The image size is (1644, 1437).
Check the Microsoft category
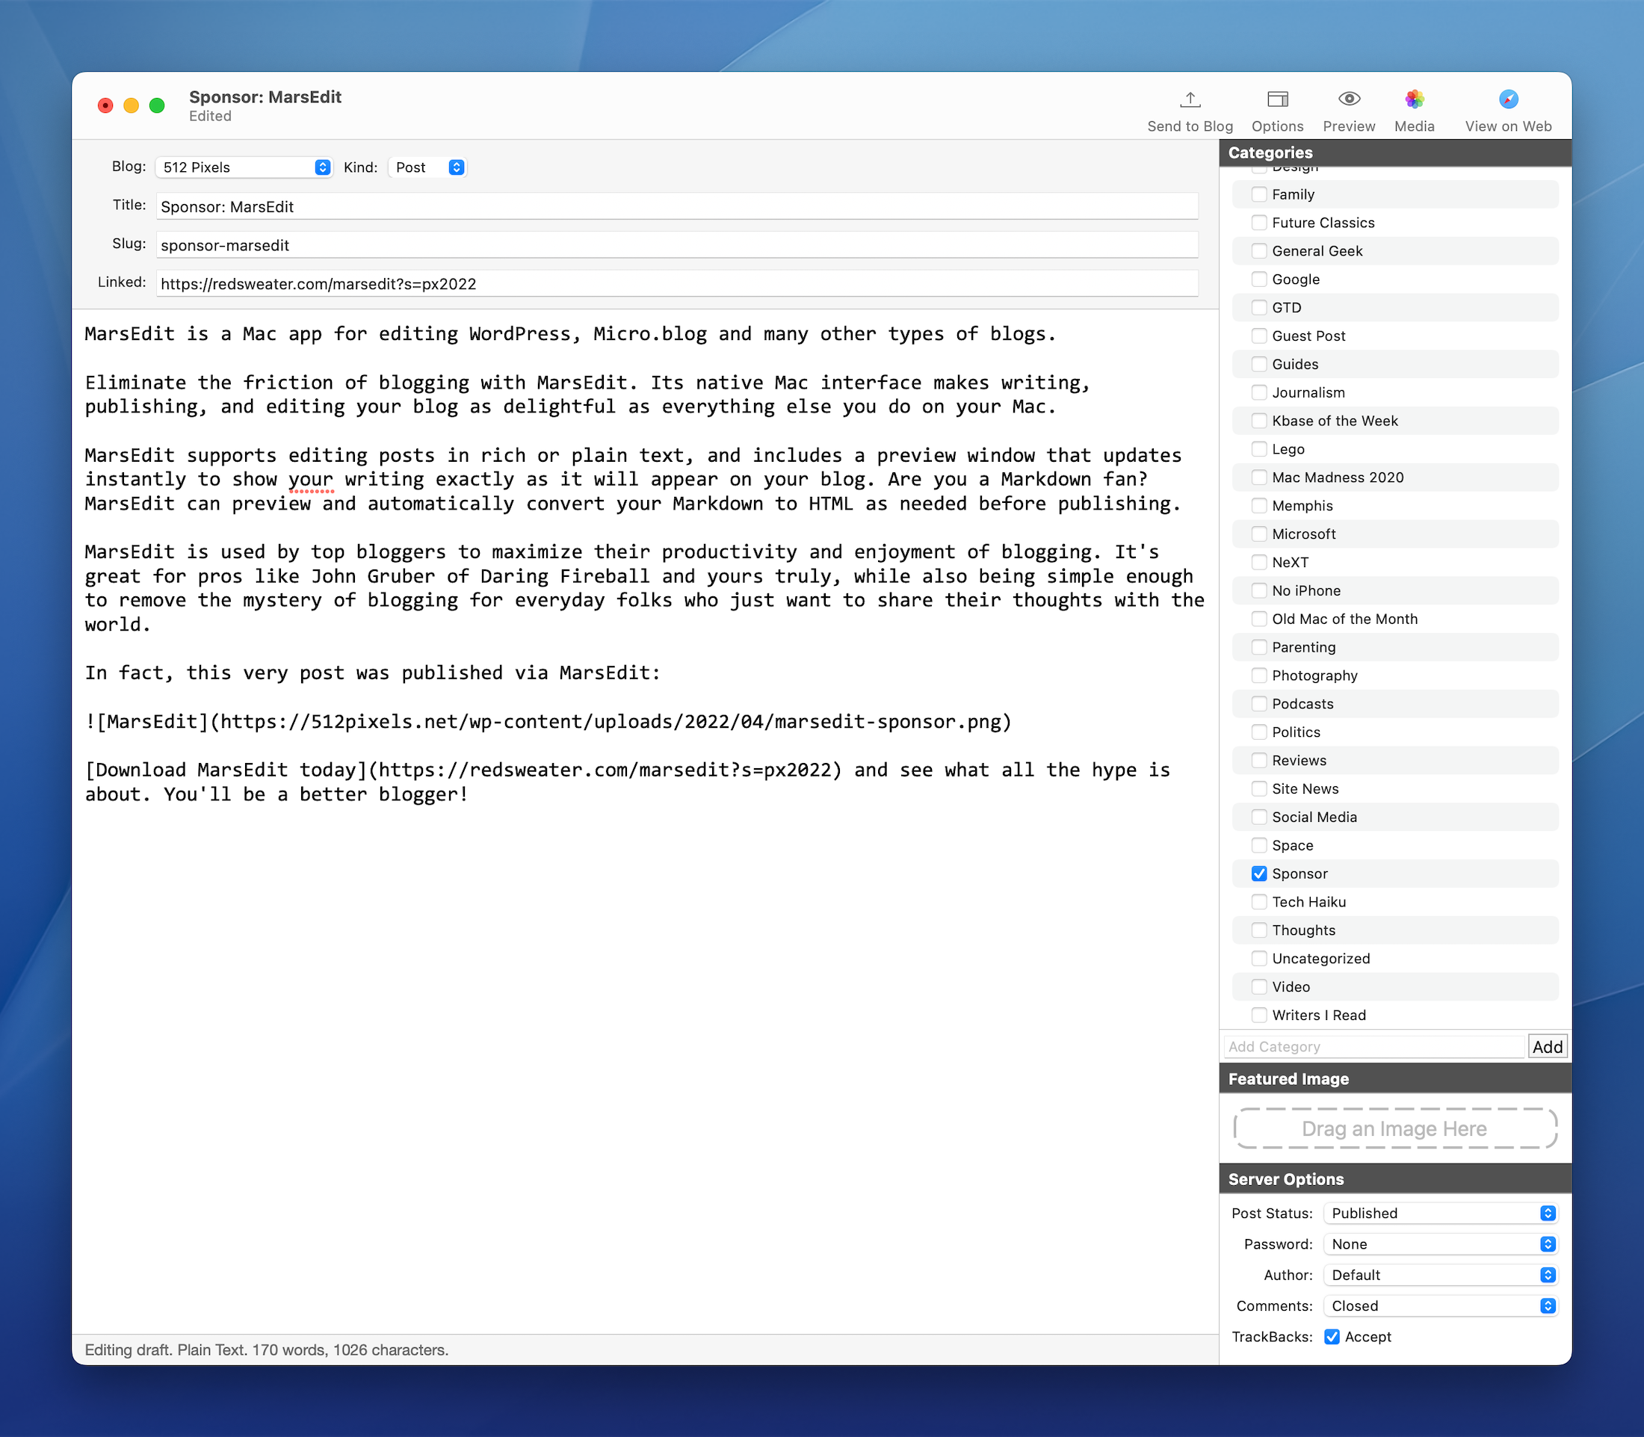coord(1259,534)
